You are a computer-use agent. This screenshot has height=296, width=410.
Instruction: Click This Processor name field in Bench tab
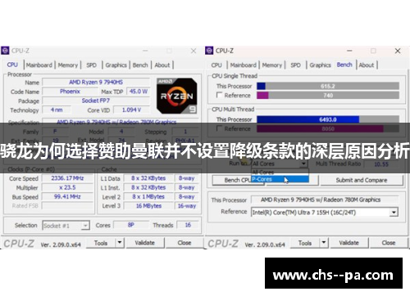pos(325,200)
